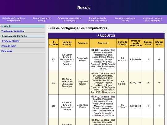Open Parte visual sidebar link
167x125 pixels.
(7, 51)
